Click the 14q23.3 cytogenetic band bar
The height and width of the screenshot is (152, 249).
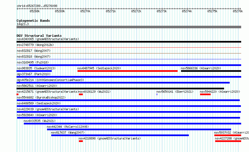click(x=129, y=27)
